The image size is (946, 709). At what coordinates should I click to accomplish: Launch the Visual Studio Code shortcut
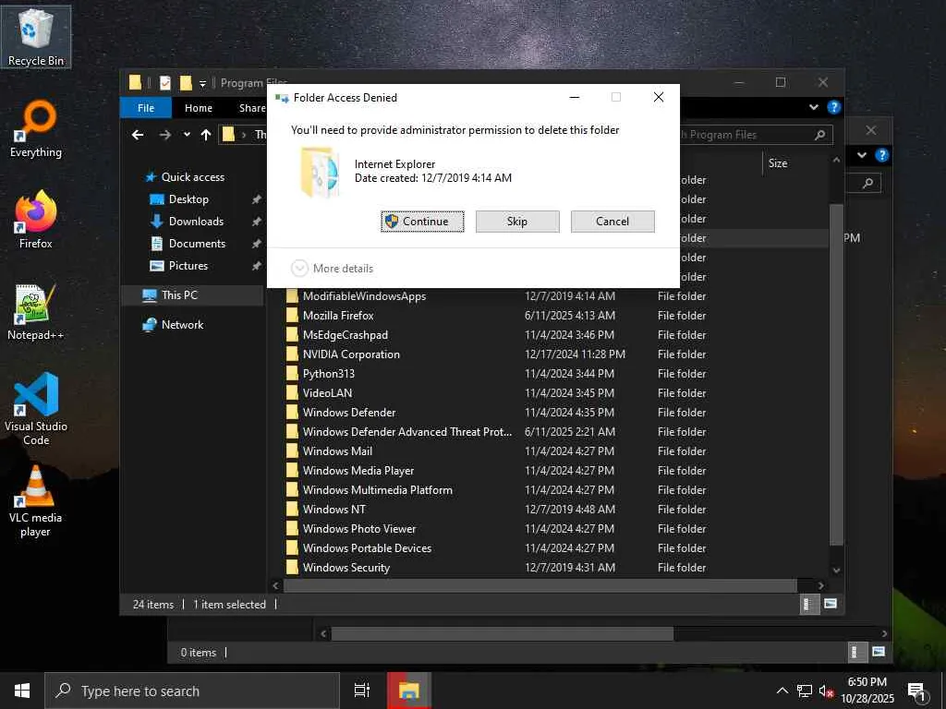click(x=36, y=409)
